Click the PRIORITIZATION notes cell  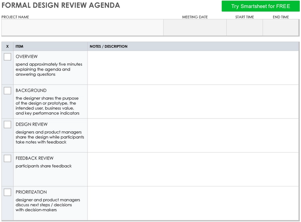193,203
